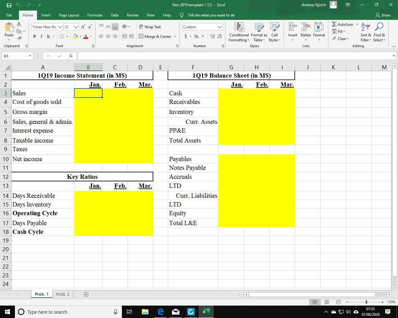Screen dimensions: 398x318
Task: Open Conditional Formatting menu
Action: (239, 32)
